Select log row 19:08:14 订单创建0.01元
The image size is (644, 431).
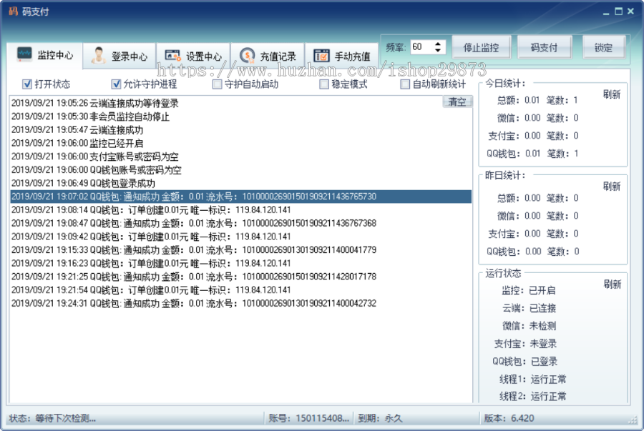[x=240, y=210]
